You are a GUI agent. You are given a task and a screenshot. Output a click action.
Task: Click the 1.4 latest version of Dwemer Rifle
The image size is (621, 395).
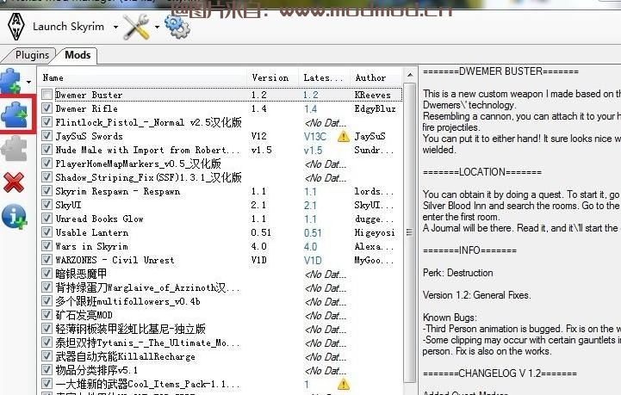[310, 109]
